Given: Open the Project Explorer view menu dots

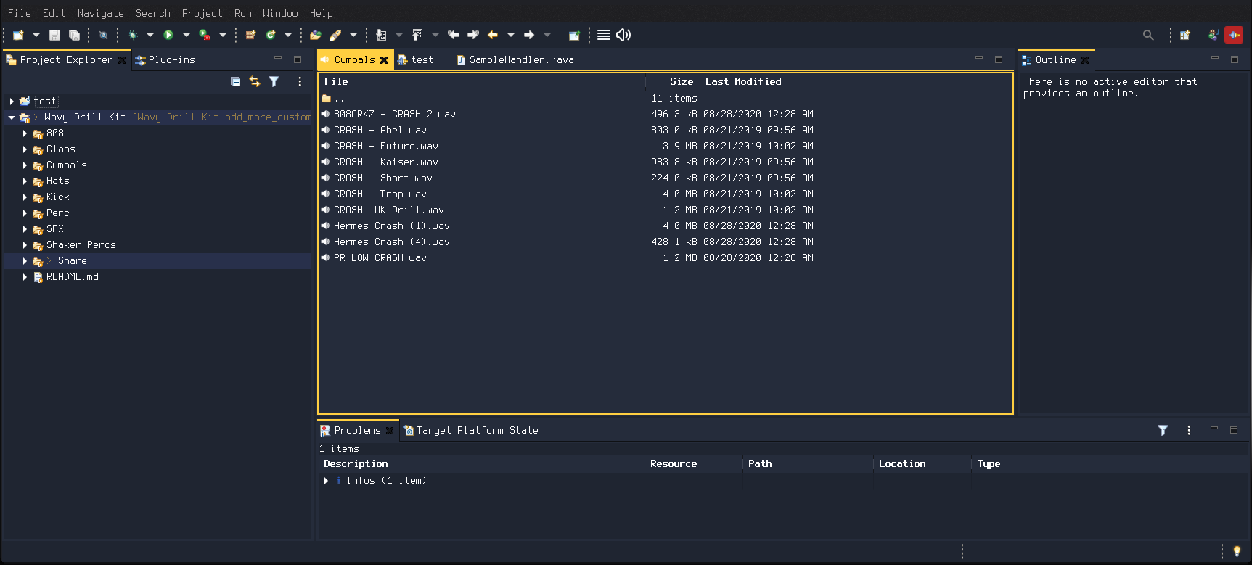Looking at the screenshot, I should [x=300, y=82].
